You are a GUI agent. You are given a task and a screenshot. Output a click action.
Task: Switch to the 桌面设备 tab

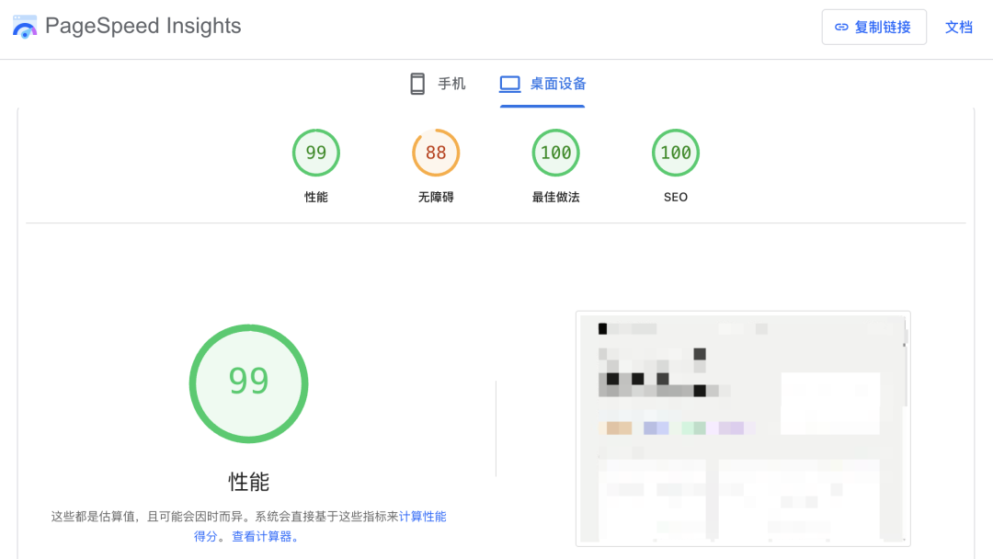[558, 84]
